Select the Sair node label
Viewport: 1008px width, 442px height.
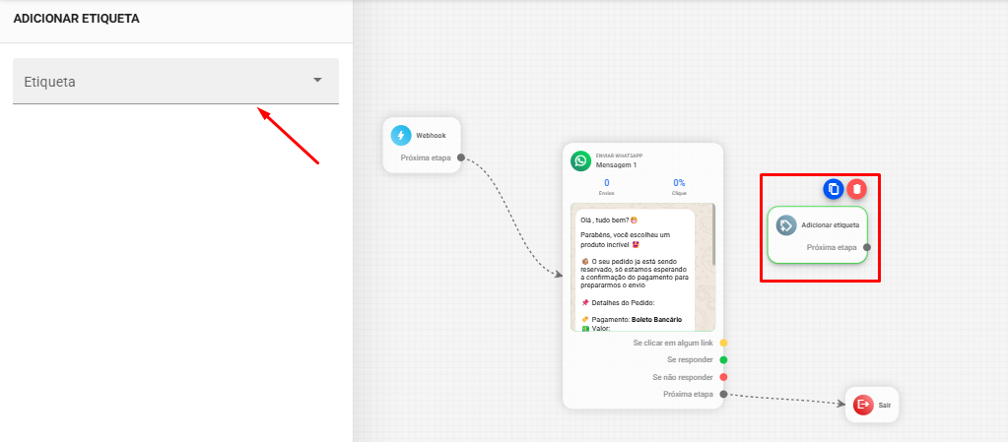point(884,405)
